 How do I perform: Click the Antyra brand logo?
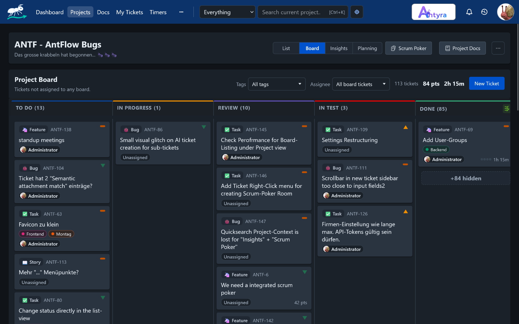point(433,12)
